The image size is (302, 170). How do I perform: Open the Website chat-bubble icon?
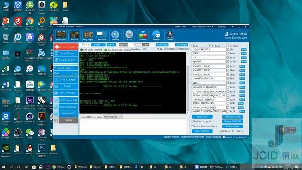156,35
